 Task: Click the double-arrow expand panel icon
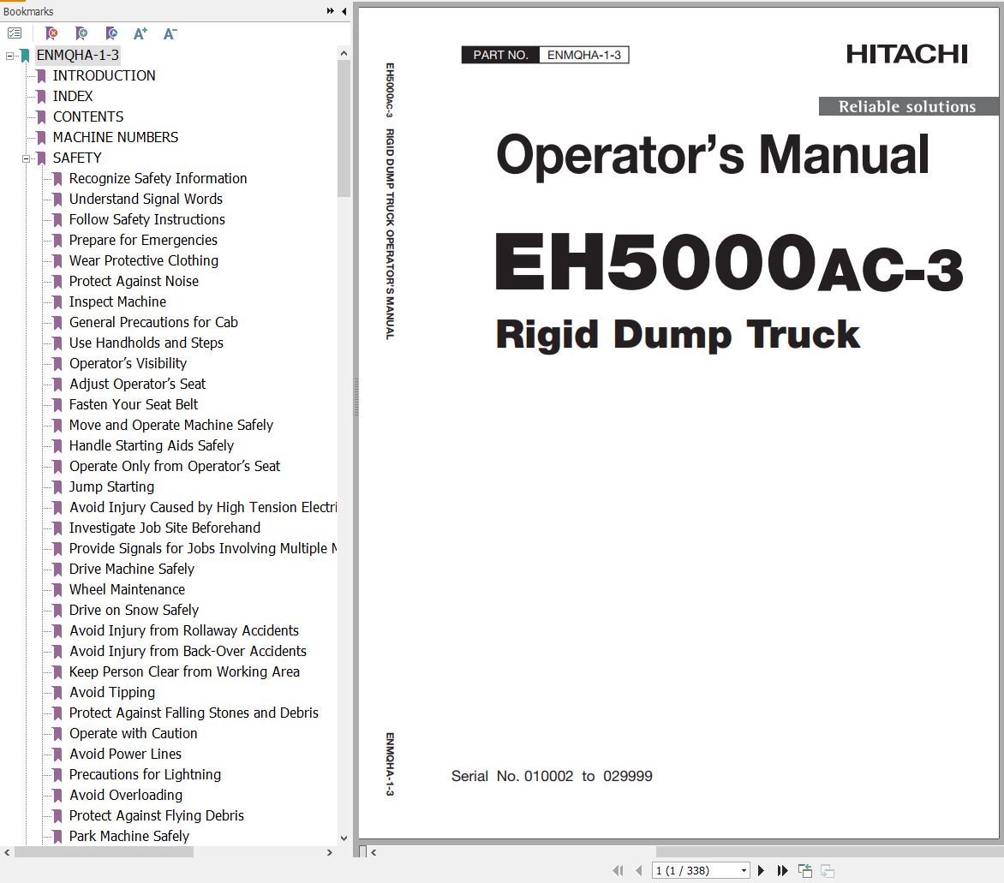(331, 11)
